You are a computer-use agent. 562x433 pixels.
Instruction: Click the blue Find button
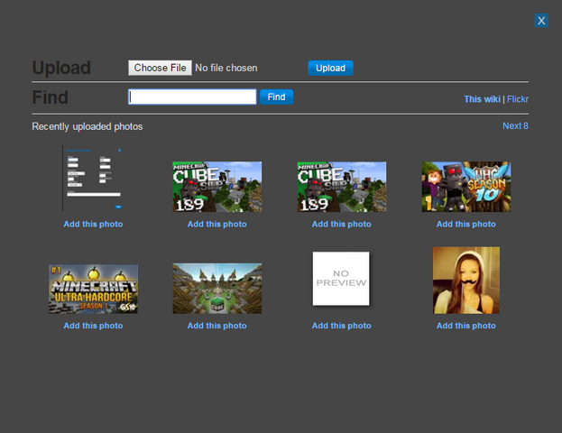[276, 97]
